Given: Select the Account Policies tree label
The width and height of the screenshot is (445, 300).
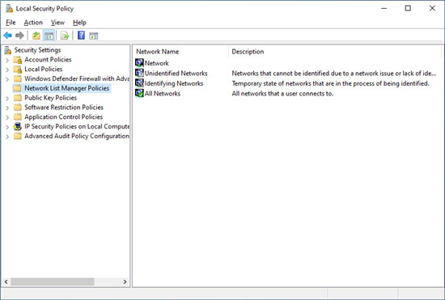Looking at the screenshot, I should point(48,60).
